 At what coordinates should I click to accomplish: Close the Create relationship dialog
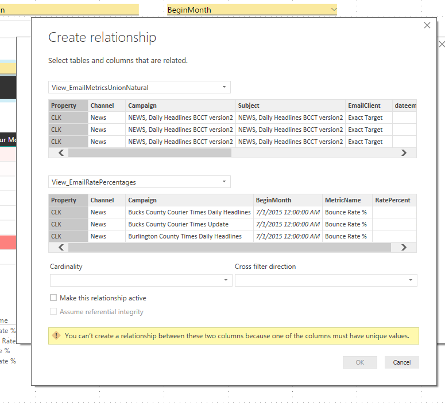coord(427,25)
